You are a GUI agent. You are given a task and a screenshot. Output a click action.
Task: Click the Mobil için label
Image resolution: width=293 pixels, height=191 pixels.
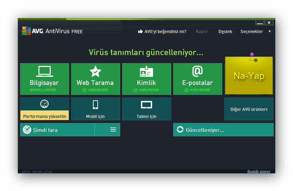point(95,117)
